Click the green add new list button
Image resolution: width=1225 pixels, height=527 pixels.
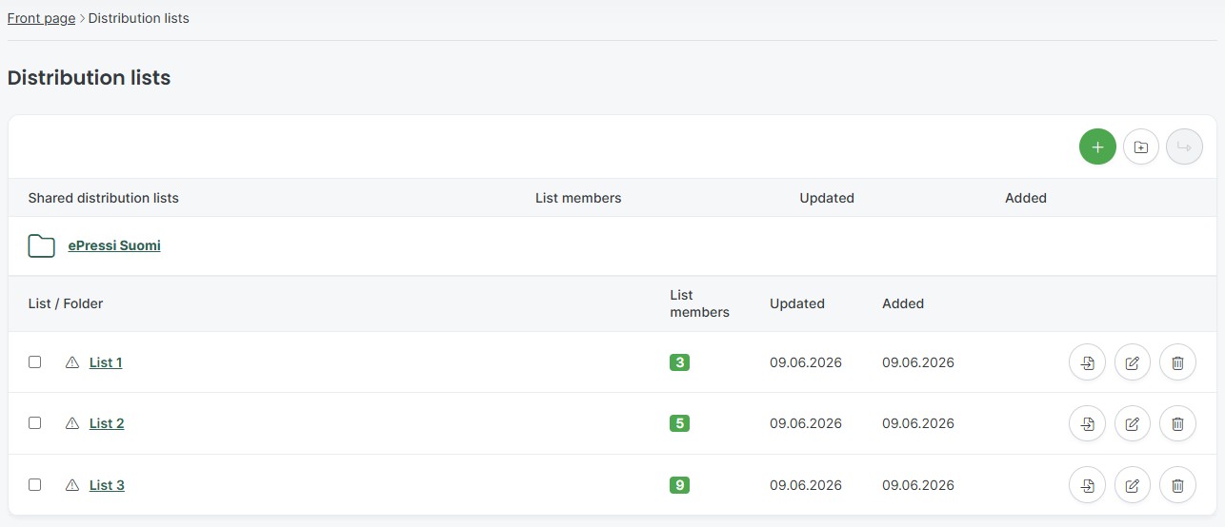(1097, 146)
